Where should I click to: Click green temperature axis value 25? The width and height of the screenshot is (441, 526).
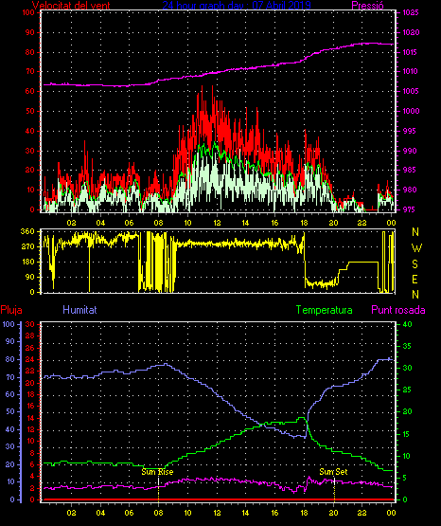pyautogui.click(x=407, y=390)
